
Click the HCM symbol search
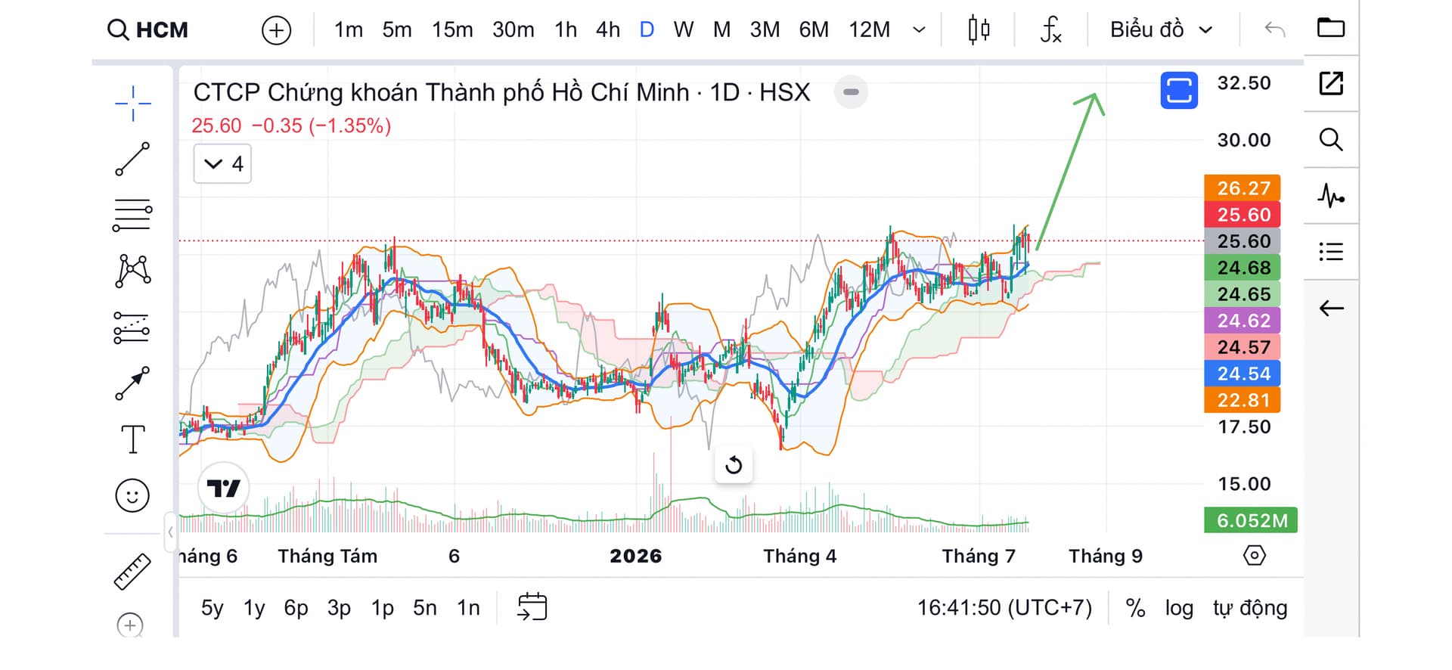coord(147,30)
